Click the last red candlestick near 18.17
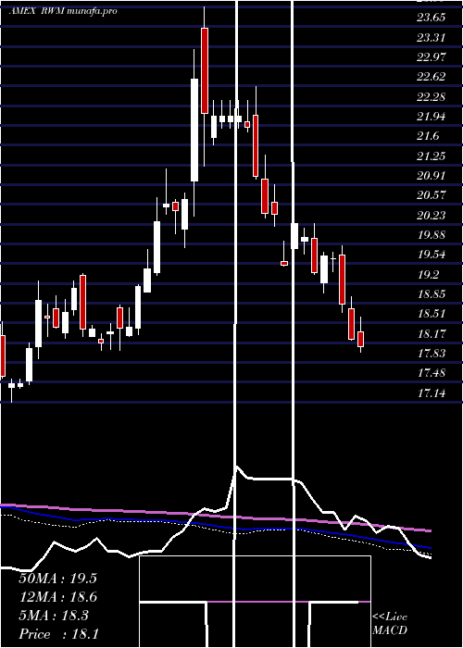 361,340
